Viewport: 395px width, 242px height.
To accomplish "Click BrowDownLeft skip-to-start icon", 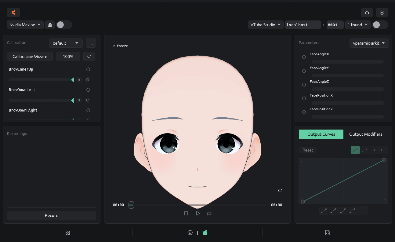I will click(79, 100).
